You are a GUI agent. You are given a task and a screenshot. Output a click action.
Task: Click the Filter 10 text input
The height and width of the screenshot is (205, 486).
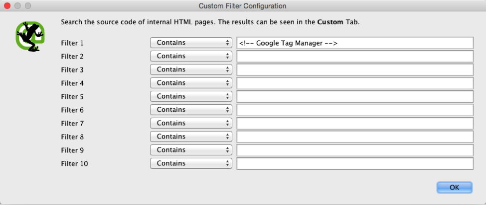pos(355,163)
